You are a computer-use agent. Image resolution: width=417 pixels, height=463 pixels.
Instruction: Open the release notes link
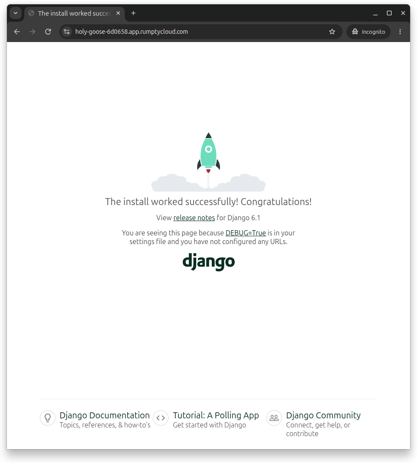(x=194, y=218)
